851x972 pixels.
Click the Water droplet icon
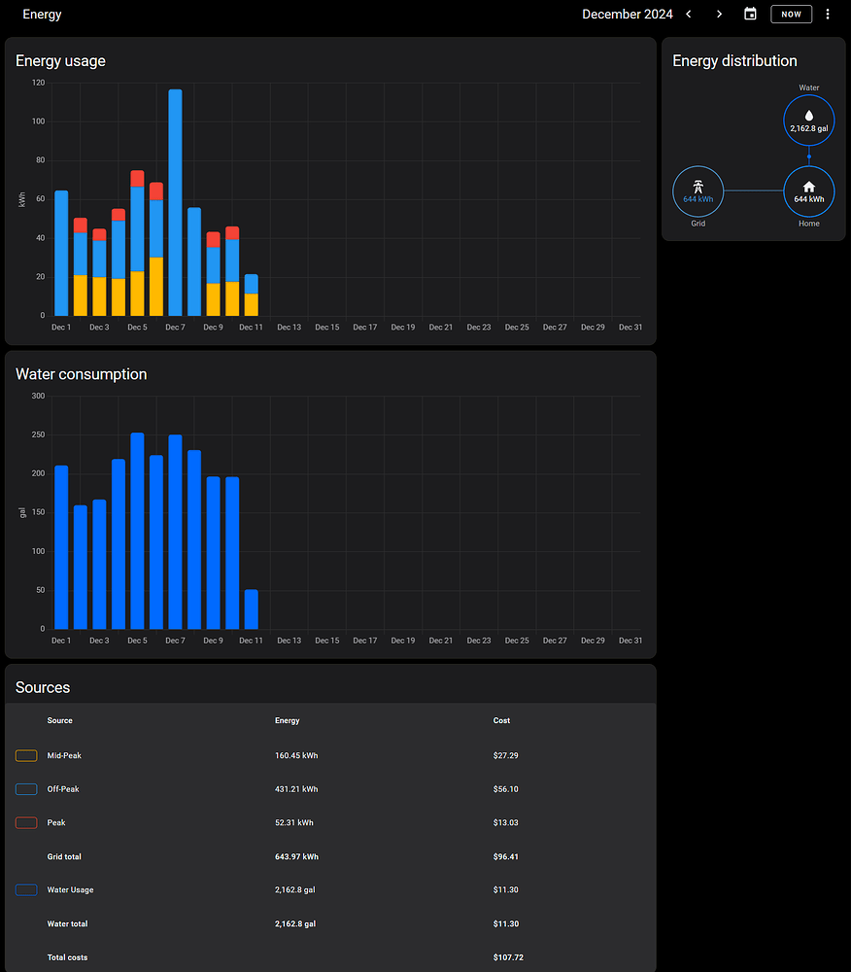[x=808, y=115]
